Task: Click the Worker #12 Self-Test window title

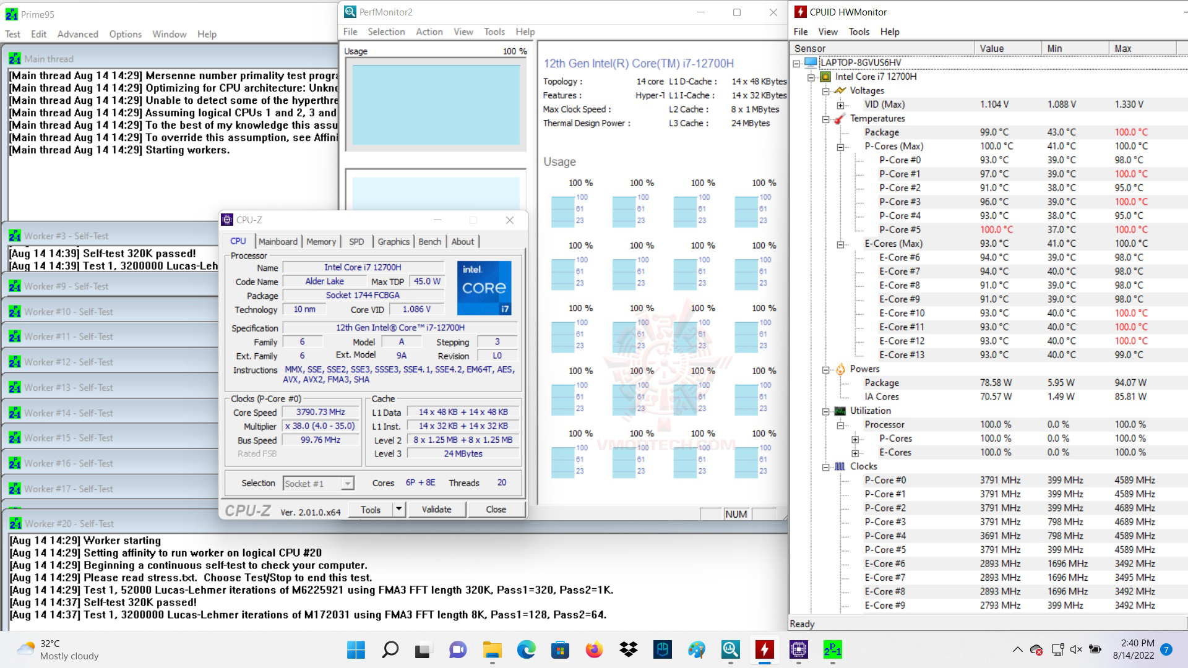Action: tap(68, 362)
